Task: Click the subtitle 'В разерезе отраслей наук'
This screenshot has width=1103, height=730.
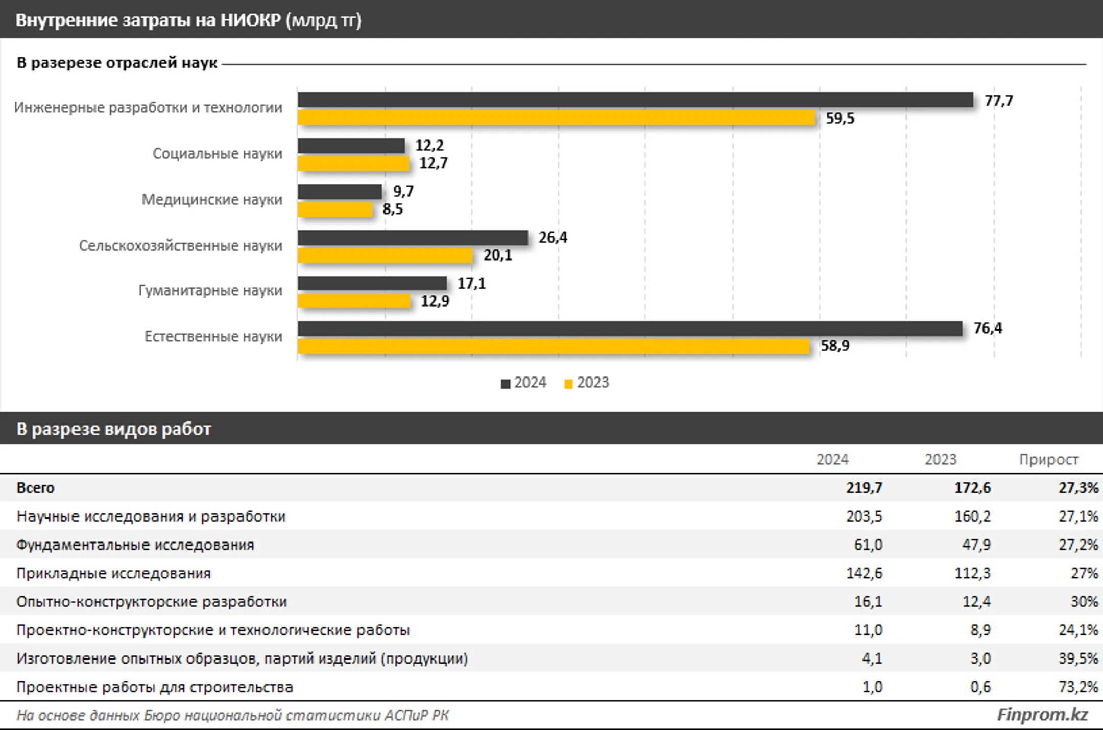Action: point(117,63)
